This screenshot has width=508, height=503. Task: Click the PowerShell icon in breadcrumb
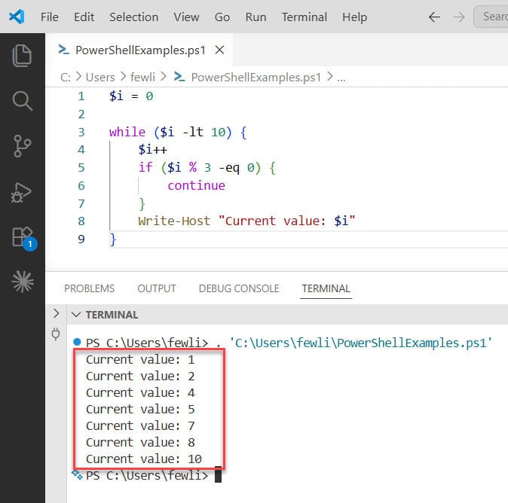coord(179,77)
